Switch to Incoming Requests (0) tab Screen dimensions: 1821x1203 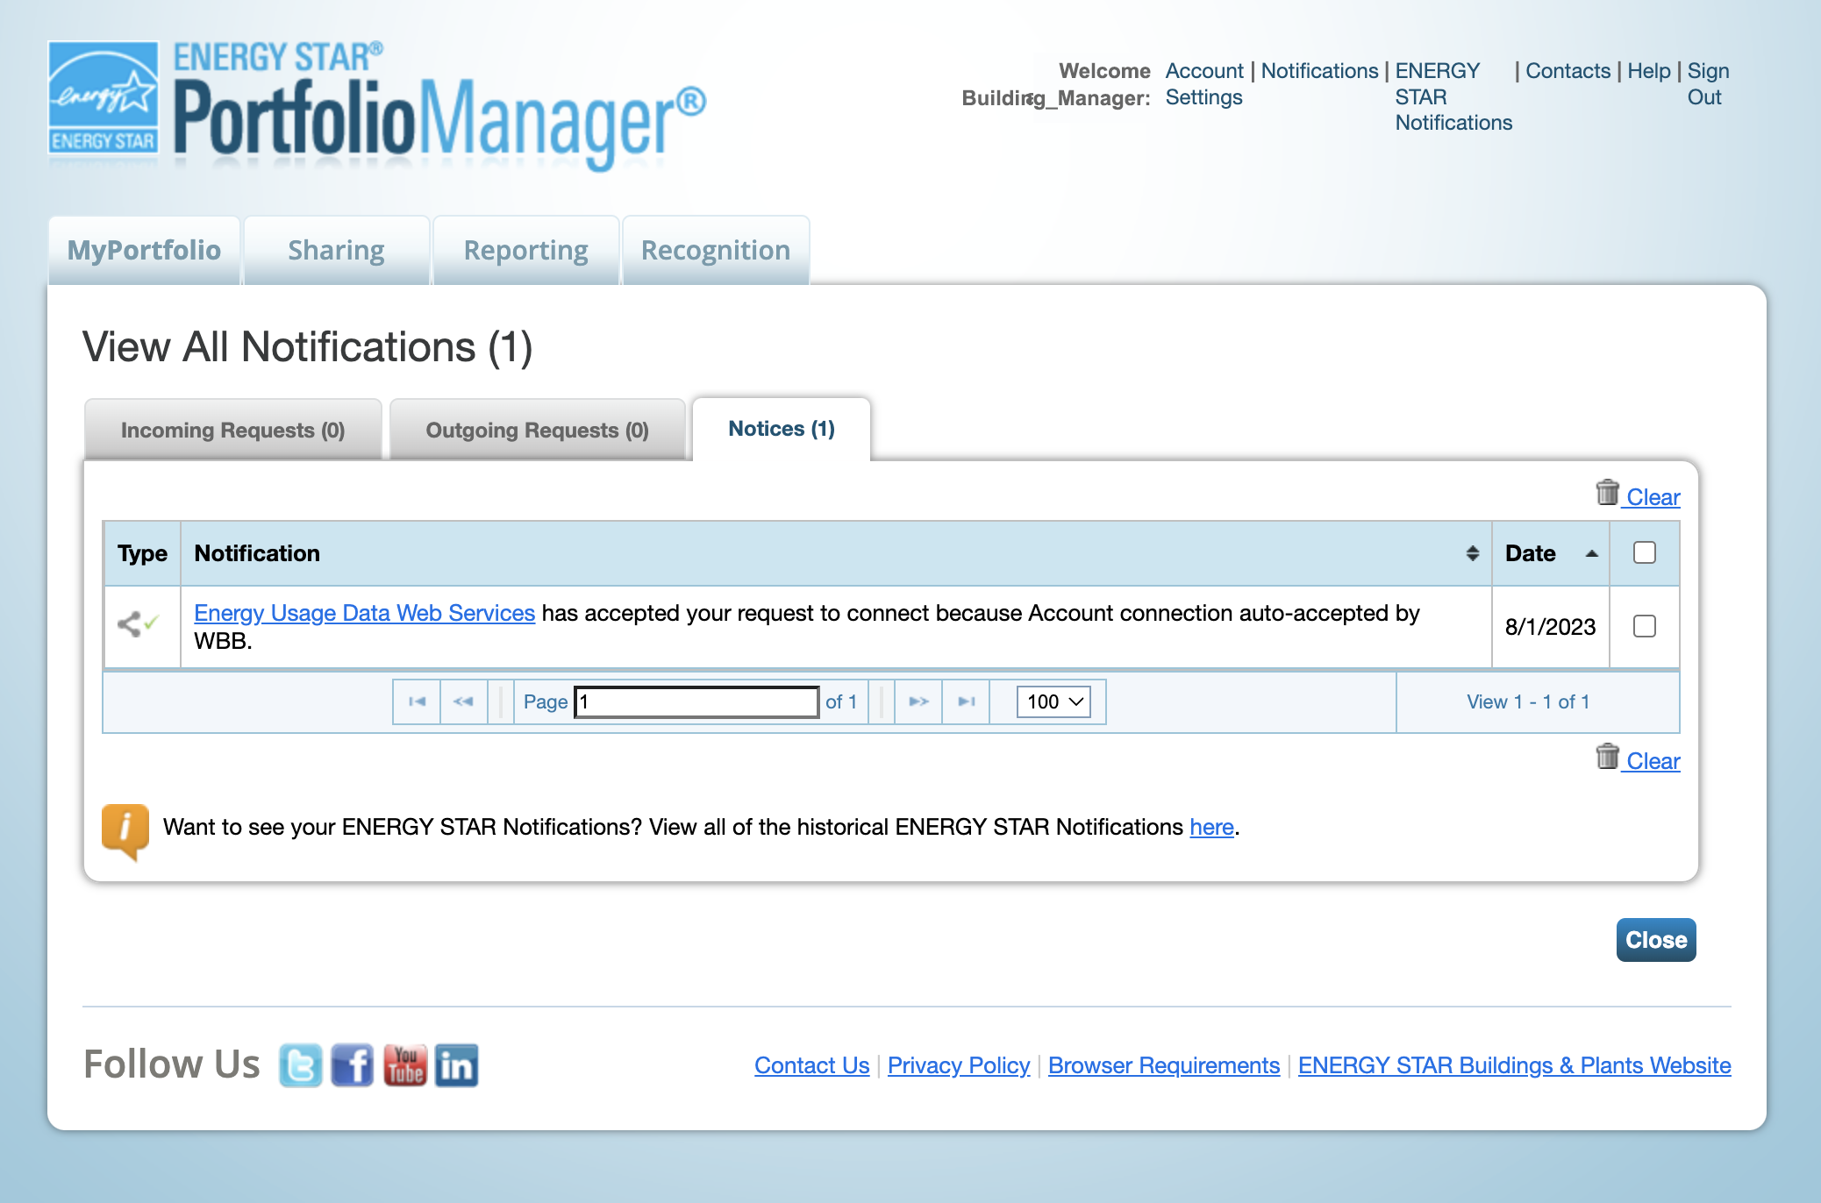[233, 431]
